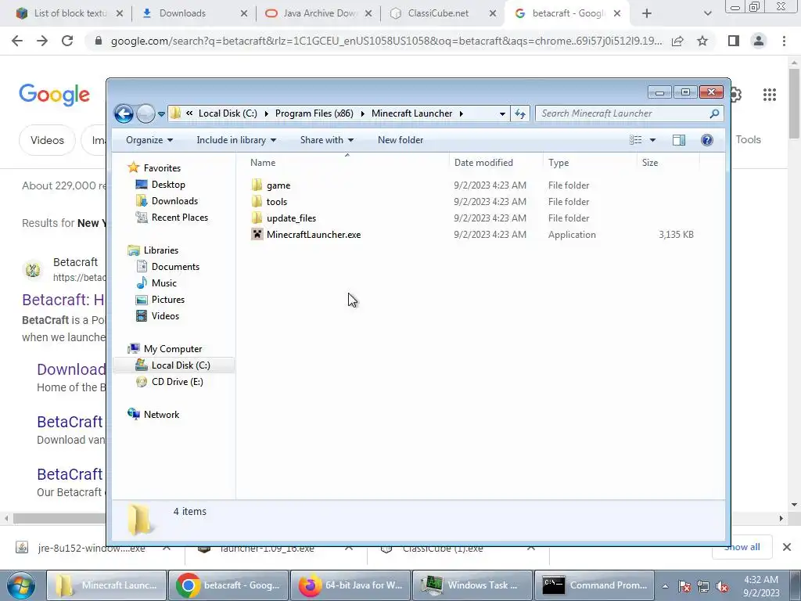This screenshot has height=601, width=801.
Task: Select Local Disk (C:) in tree
Action: tap(181, 365)
